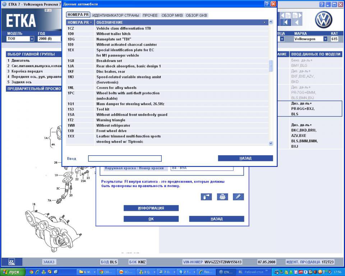Click the next page arrow icon in ETKA header
The image size is (345, 276).
pos(297,15)
